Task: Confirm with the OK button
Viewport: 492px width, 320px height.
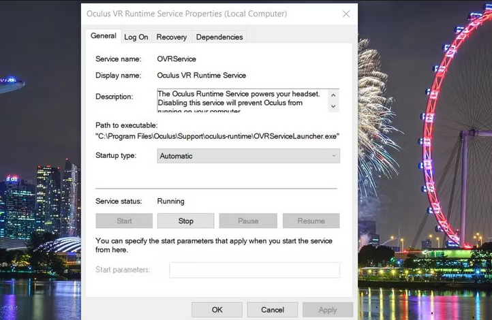Action: coord(217,310)
